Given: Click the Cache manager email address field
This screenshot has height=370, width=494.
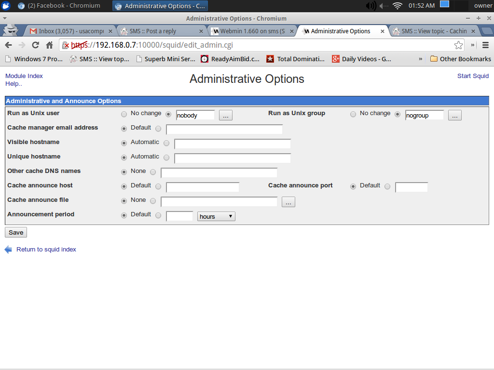Looking at the screenshot, I should coord(224,129).
